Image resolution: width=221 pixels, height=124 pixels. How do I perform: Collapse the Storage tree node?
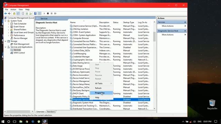click(x=6, y=41)
